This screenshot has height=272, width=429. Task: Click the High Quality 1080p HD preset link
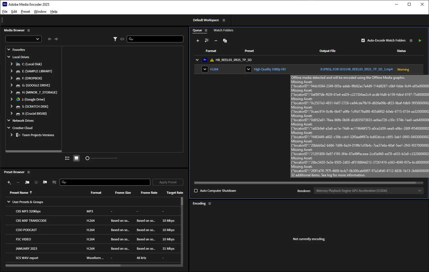[270, 69]
